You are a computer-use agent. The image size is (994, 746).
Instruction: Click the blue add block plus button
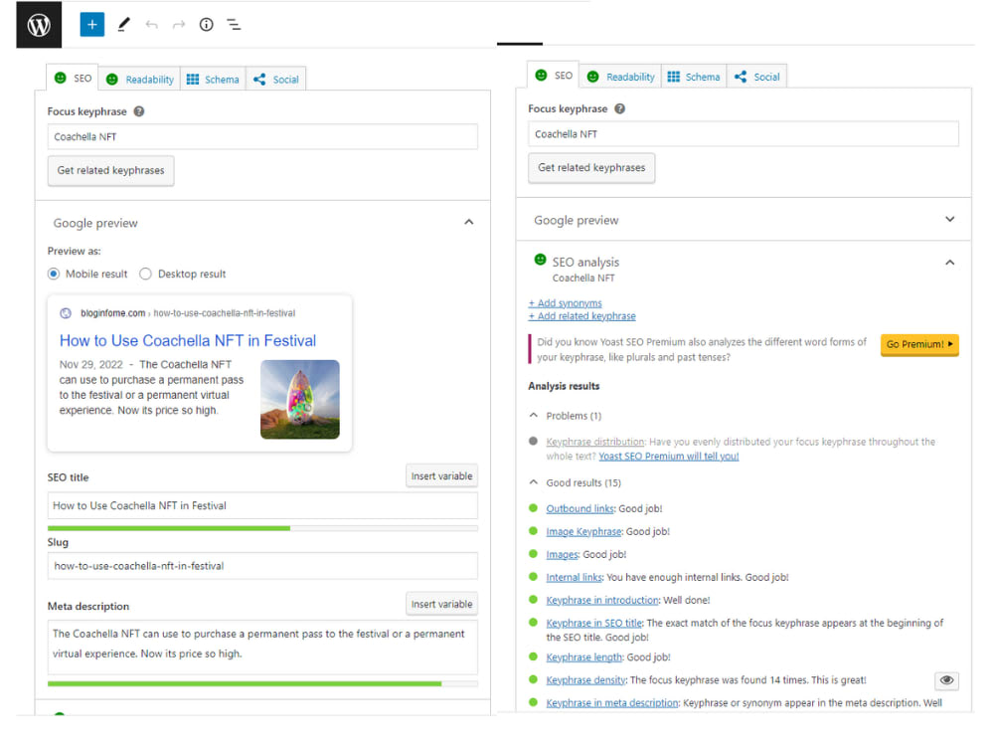[91, 25]
